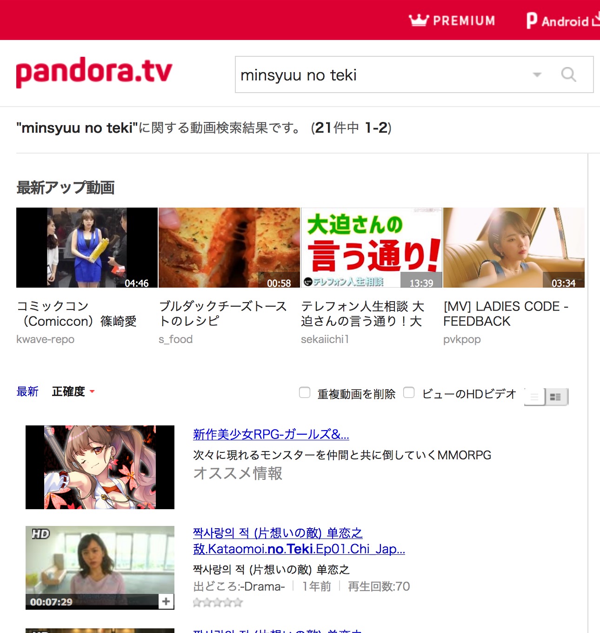Switch to list view layout icon
Image resolution: width=600 pixels, height=633 pixels.
534,397
